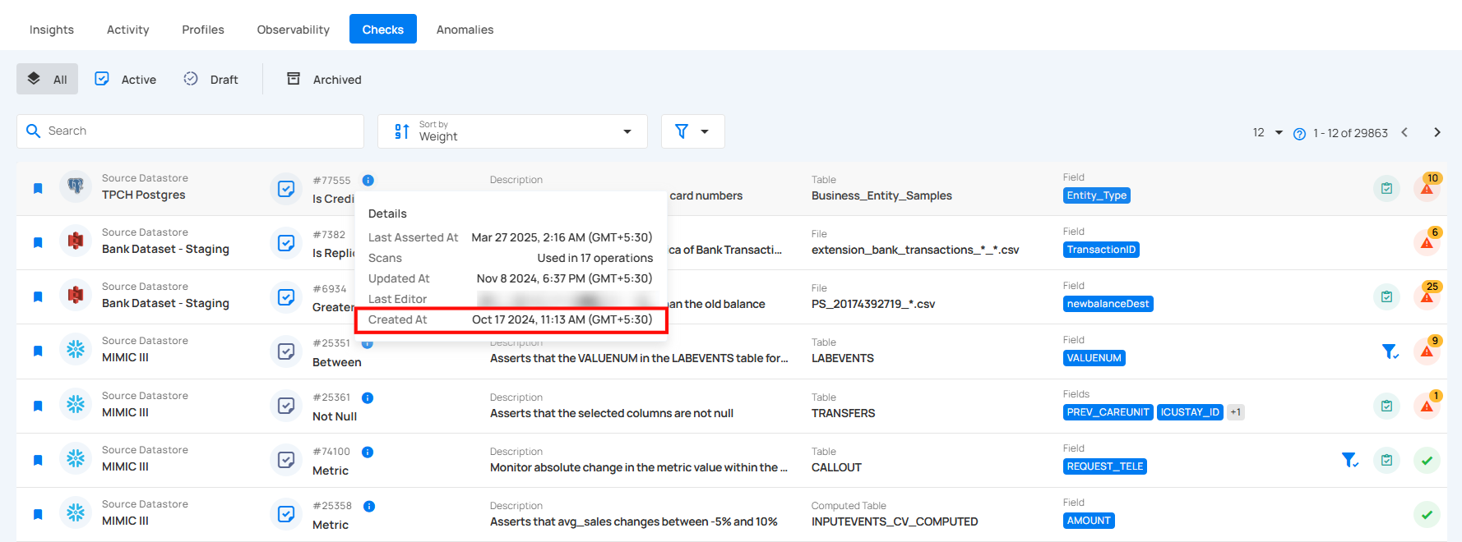The width and height of the screenshot is (1462, 542).
Task: Click the Snowflake icon in #74100 row
Action: tap(76, 458)
